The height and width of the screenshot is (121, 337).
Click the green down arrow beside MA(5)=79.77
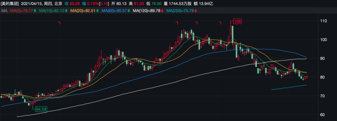[35, 11]
